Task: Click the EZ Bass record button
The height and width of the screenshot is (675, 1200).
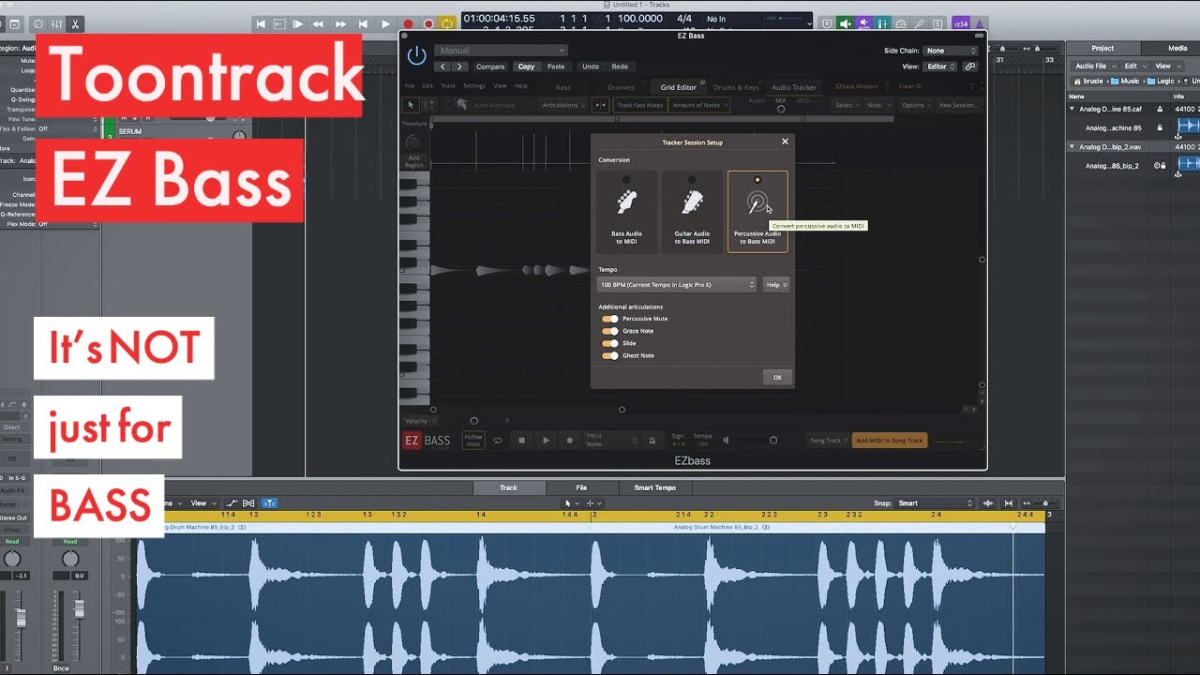Action: click(569, 440)
